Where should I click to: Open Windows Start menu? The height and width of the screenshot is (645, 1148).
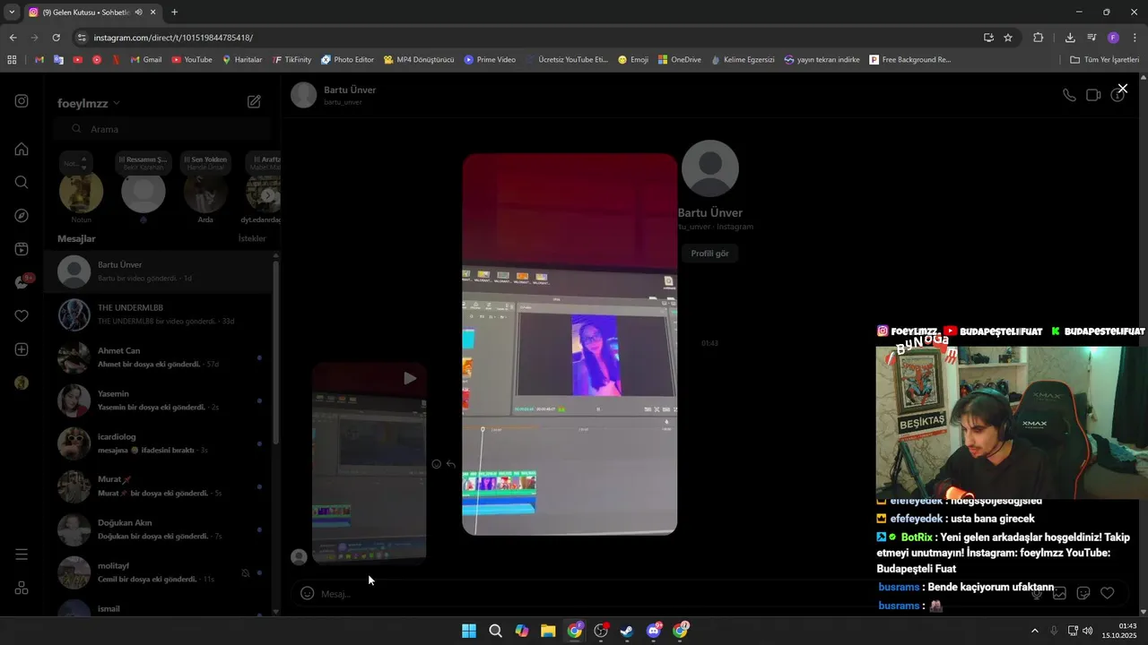(469, 631)
